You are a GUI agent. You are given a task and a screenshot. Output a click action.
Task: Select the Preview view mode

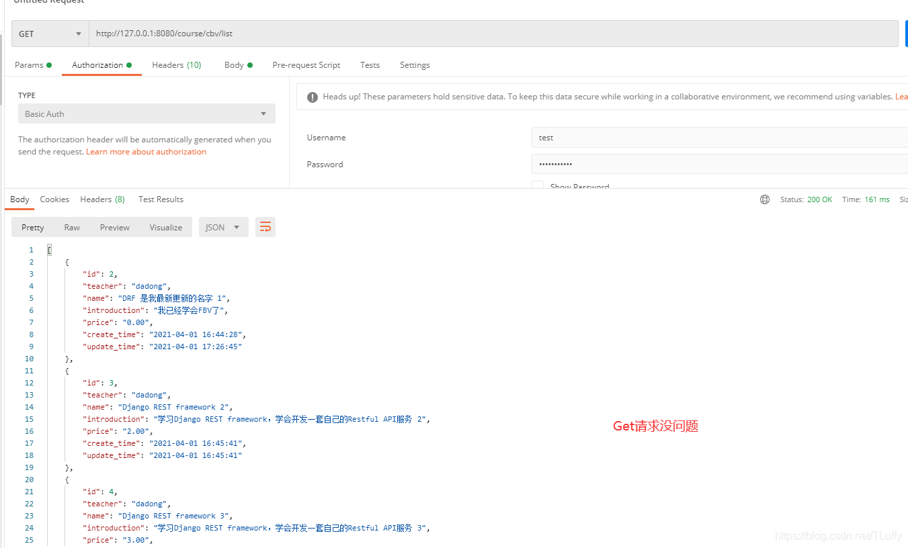[x=115, y=227]
